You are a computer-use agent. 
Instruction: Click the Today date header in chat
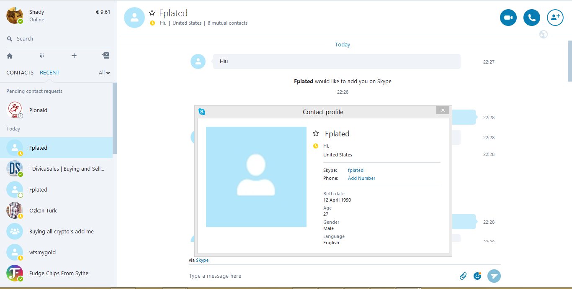pos(343,45)
